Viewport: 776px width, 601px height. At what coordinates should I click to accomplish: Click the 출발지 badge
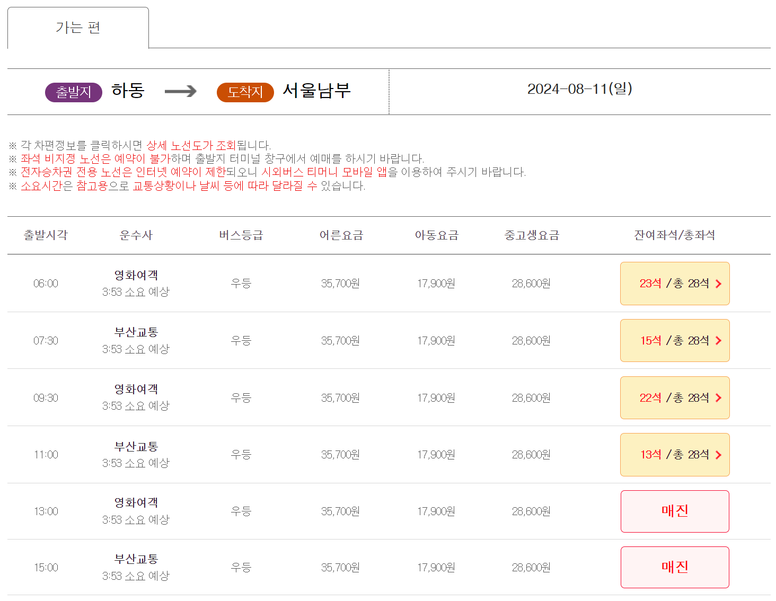click(x=73, y=92)
